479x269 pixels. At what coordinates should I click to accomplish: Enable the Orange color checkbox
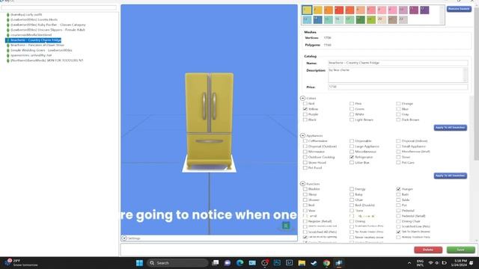click(x=398, y=104)
